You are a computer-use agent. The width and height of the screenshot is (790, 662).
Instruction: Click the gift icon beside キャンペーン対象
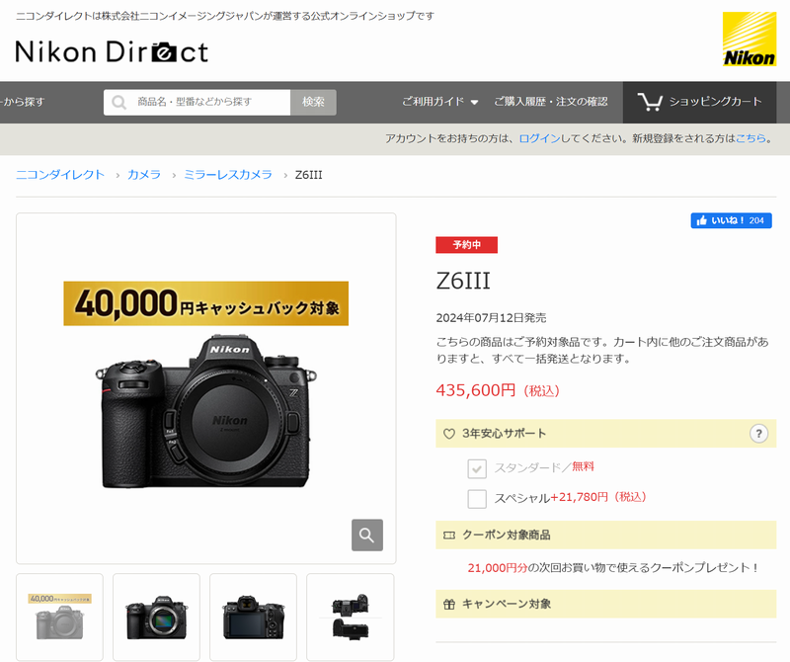coord(448,604)
